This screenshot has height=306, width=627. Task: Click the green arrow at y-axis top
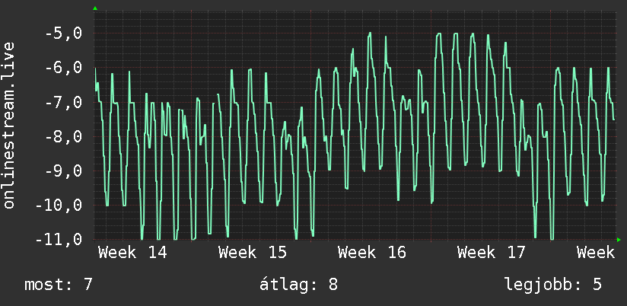pyautogui.click(x=95, y=8)
